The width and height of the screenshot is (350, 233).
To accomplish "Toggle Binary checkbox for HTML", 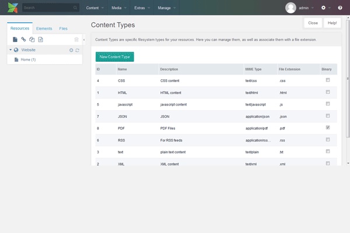I will 328,92.
